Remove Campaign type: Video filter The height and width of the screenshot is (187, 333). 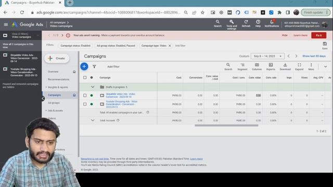(170, 46)
